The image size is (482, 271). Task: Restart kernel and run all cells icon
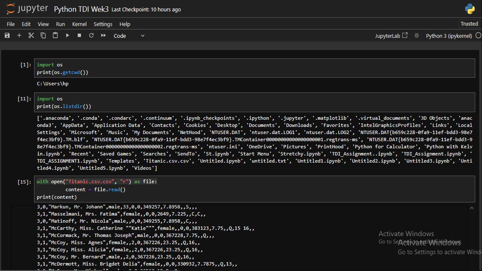click(103, 36)
